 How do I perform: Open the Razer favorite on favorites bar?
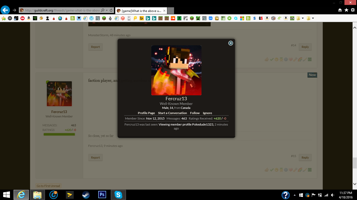[35, 18]
